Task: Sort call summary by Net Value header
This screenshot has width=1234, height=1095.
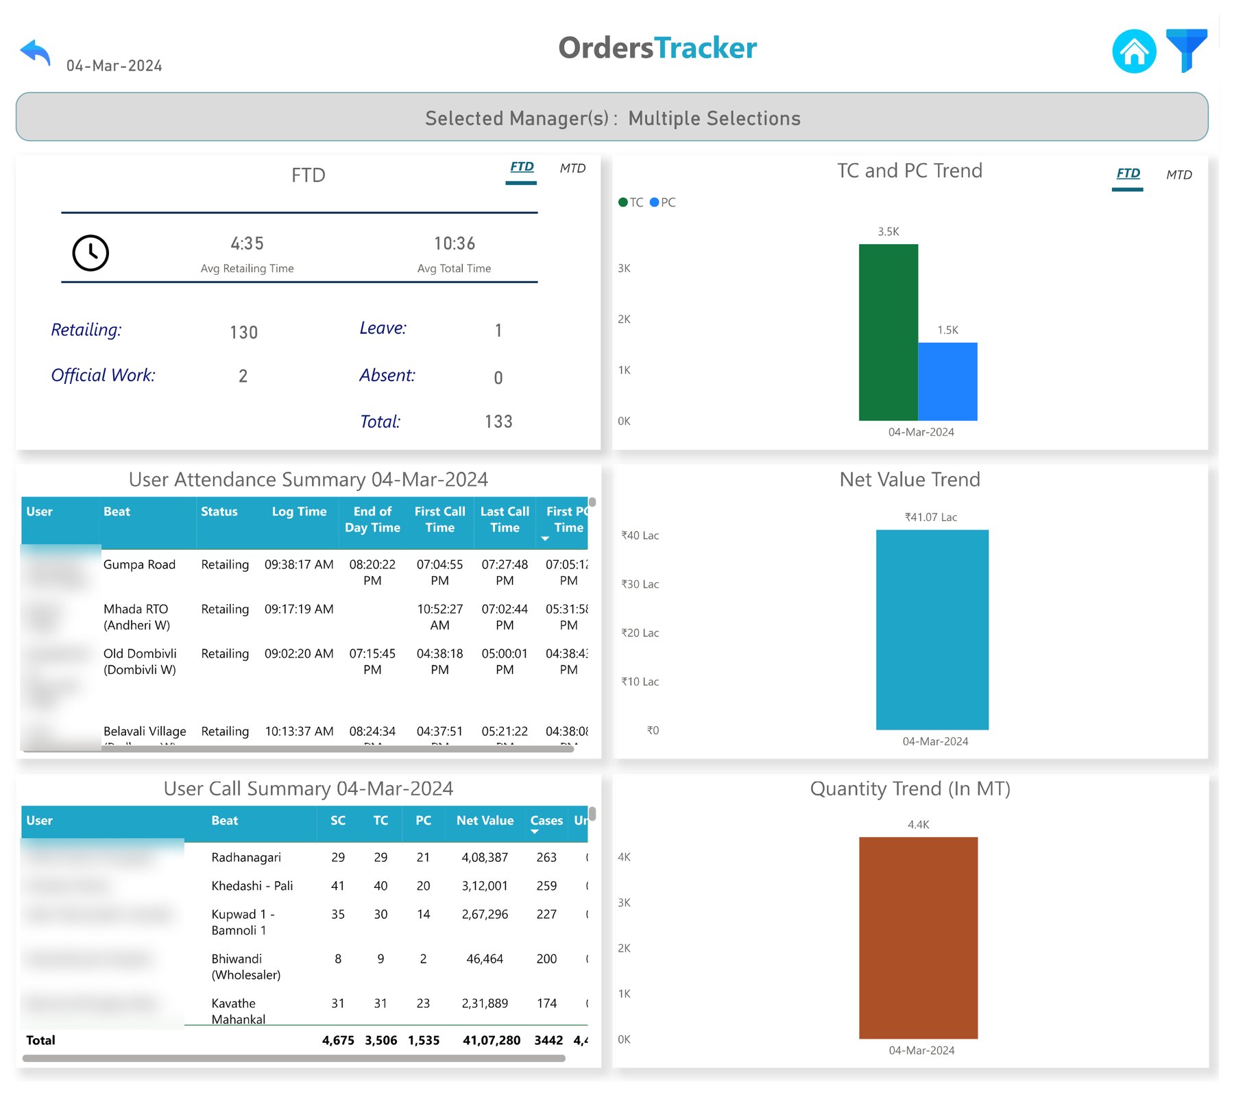Action: [x=485, y=821]
